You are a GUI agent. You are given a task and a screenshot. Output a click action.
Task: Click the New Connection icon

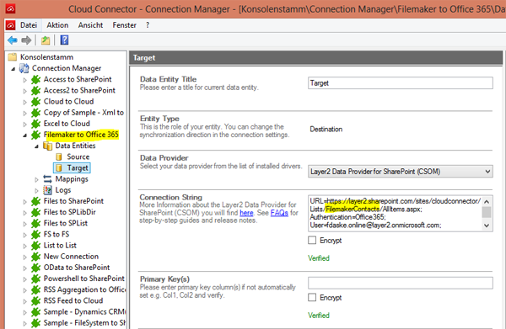[x=35, y=257]
